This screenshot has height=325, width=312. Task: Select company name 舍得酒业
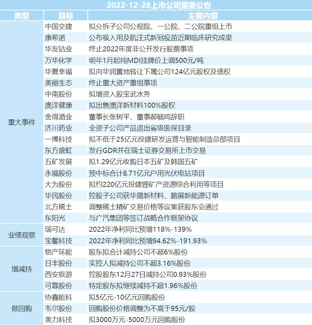coord(58,117)
